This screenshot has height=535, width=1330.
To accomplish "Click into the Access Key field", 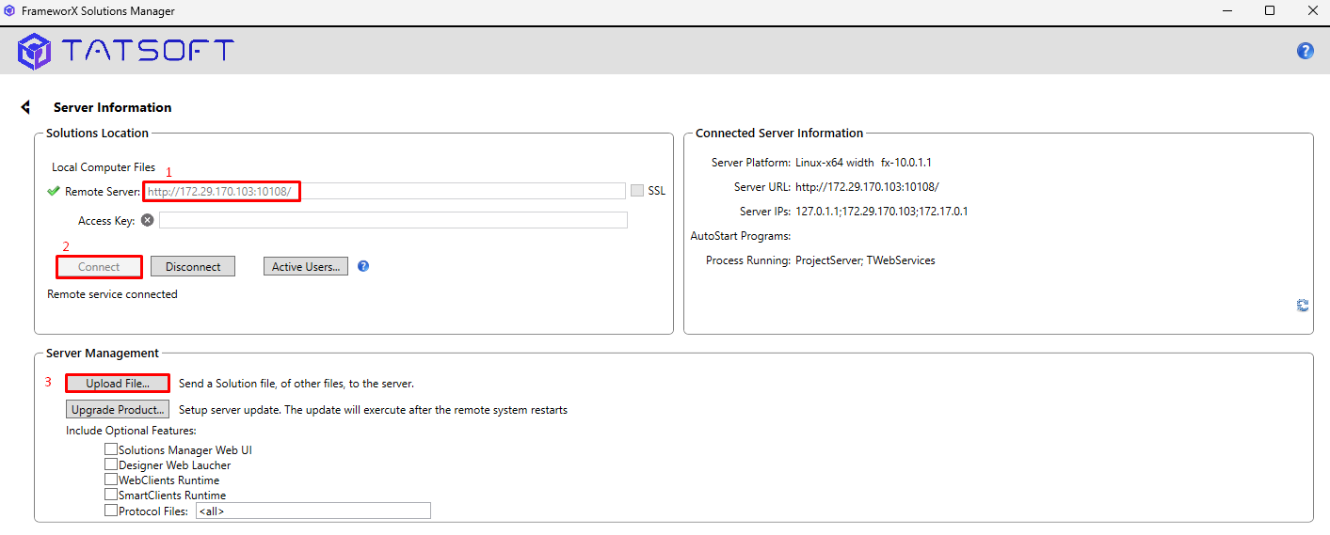I will point(393,220).
